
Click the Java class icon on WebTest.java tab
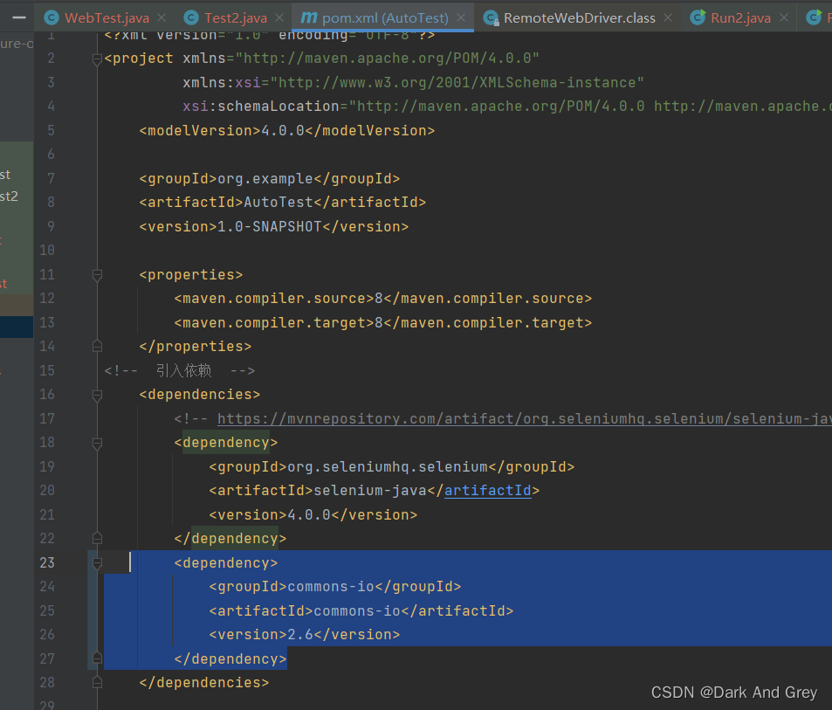[x=52, y=18]
